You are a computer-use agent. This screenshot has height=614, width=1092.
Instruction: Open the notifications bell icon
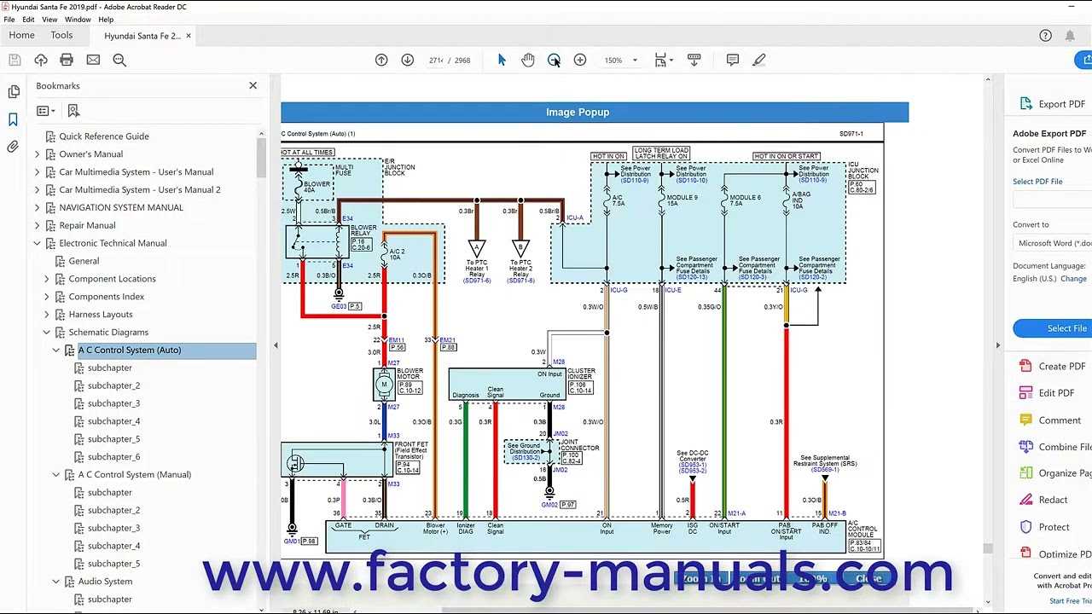[1070, 36]
